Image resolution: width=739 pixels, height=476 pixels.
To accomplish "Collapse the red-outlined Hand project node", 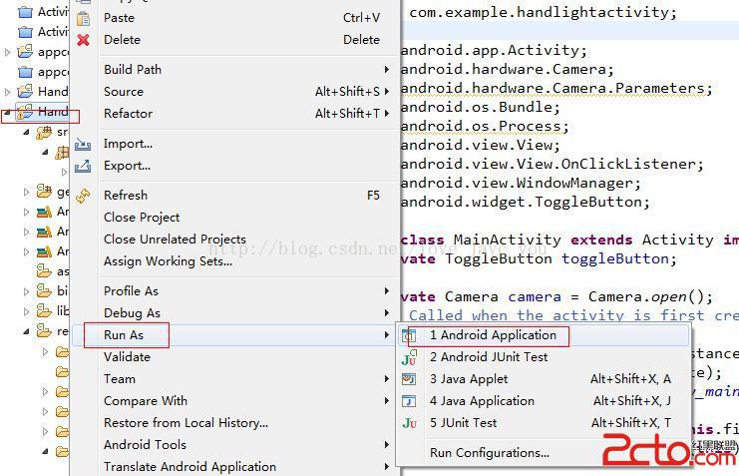I will tap(8, 113).
